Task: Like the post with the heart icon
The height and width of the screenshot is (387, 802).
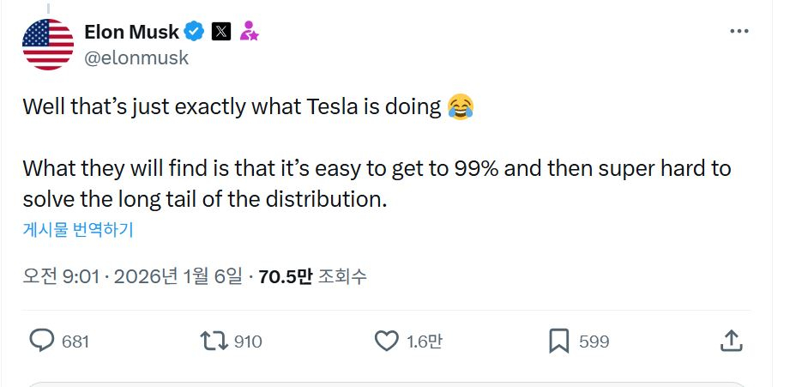Action: 387,341
